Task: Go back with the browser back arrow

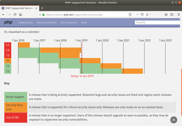Action: [x=3, y=15]
